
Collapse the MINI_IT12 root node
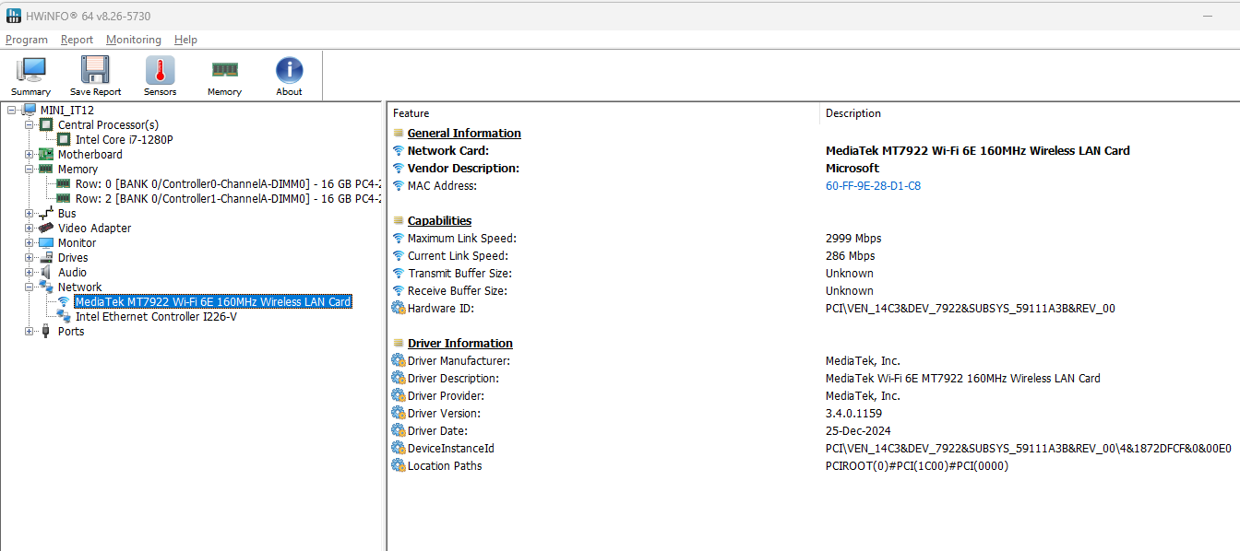pyautogui.click(x=12, y=111)
